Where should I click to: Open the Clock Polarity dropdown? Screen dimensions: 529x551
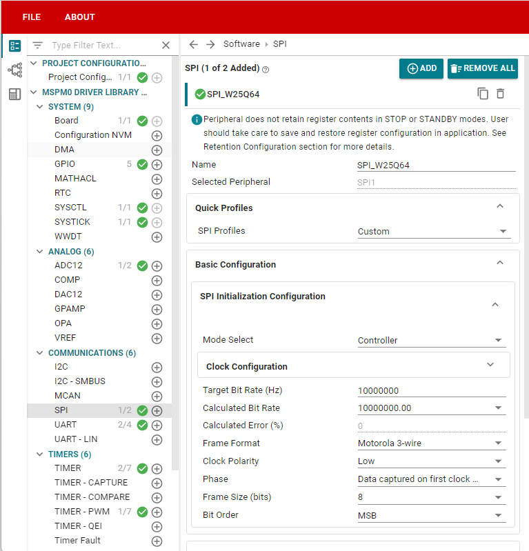click(x=432, y=461)
